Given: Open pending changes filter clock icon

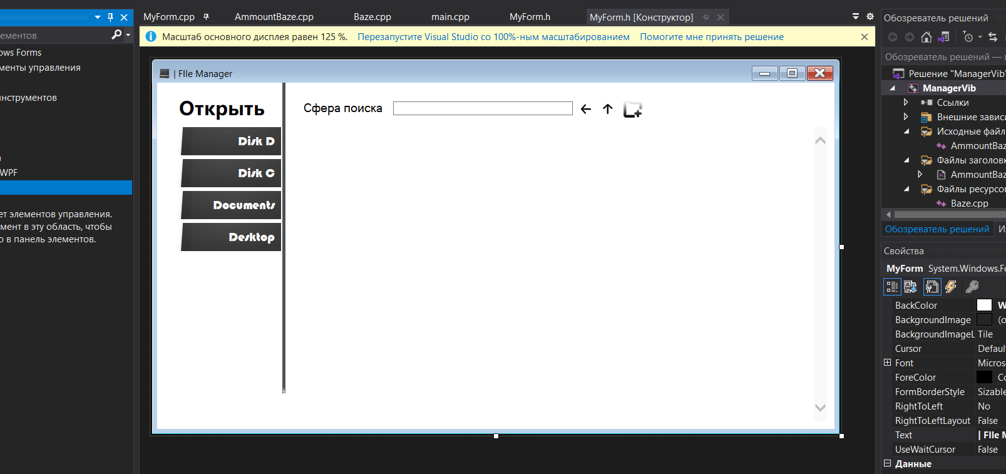Looking at the screenshot, I should point(968,37).
